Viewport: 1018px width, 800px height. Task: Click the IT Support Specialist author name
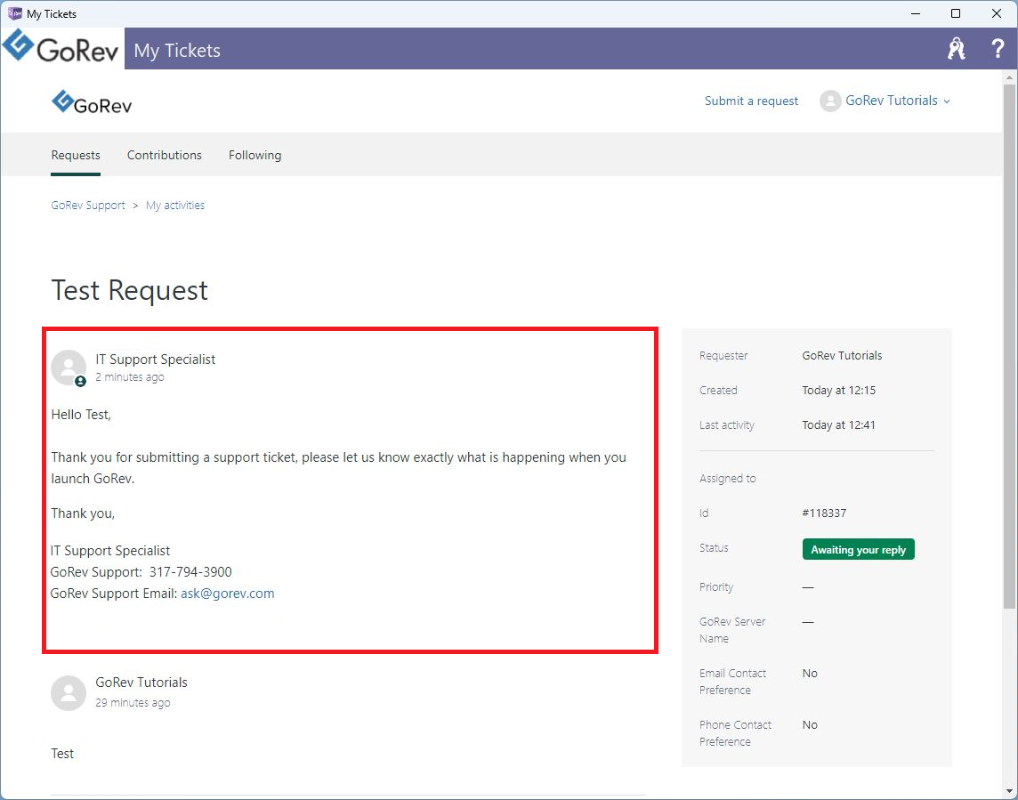click(x=156, y=360)
